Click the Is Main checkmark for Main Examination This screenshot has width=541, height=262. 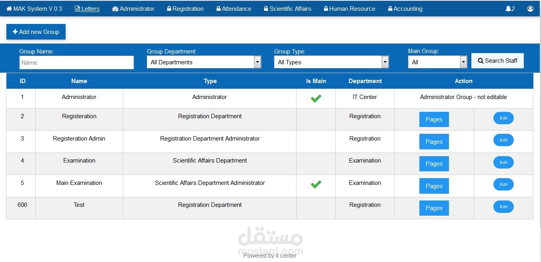point(316,184)
